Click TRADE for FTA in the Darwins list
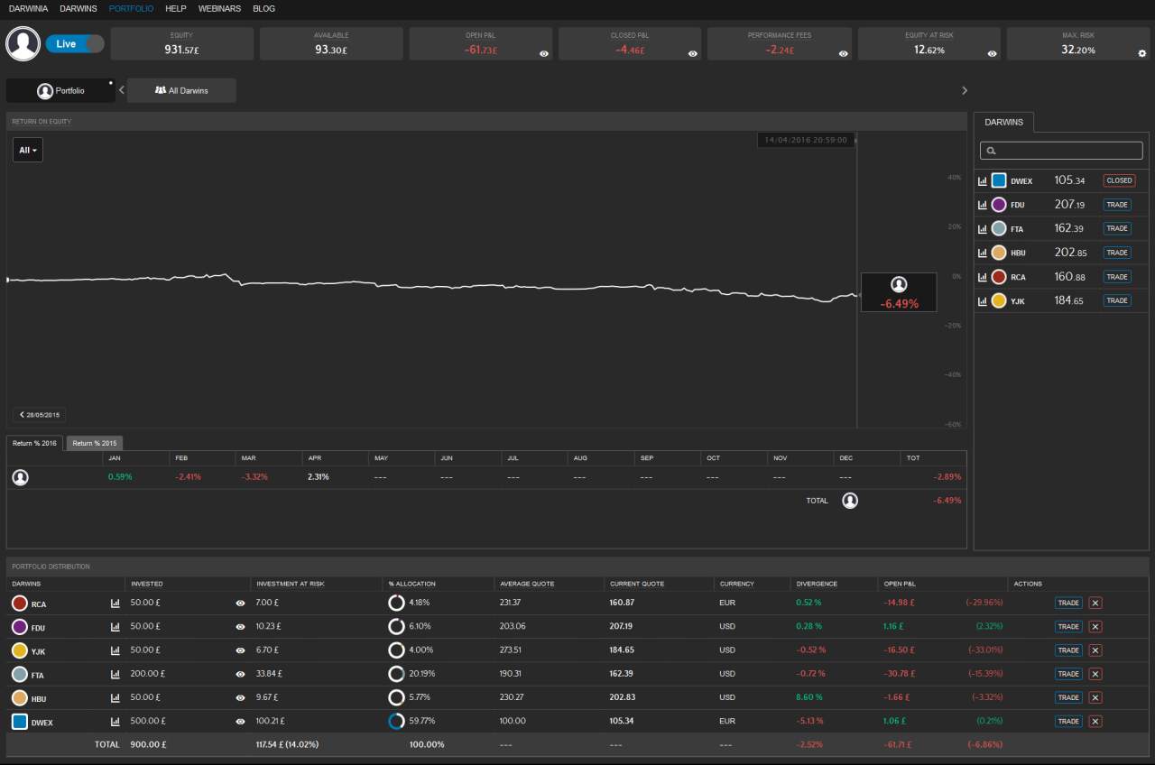The width and height of the screenshot is (1155, 765). pos(1117,229)
